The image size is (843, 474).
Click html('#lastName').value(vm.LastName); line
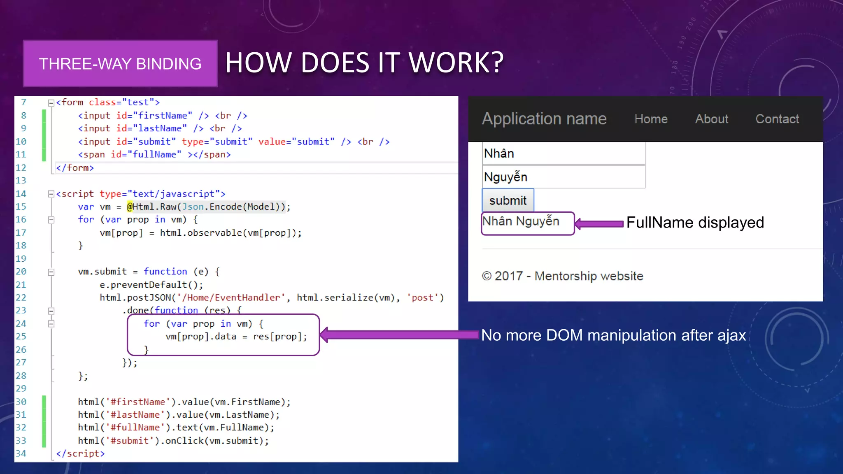pos(179,415)
